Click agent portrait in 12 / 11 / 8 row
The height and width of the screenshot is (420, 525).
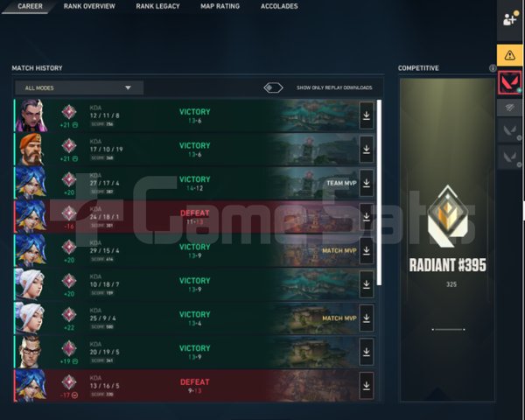[x=31, y=115]
